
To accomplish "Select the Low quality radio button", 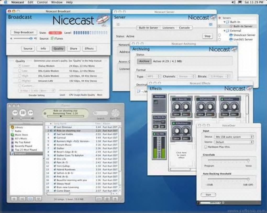I will tap(20, 70).
